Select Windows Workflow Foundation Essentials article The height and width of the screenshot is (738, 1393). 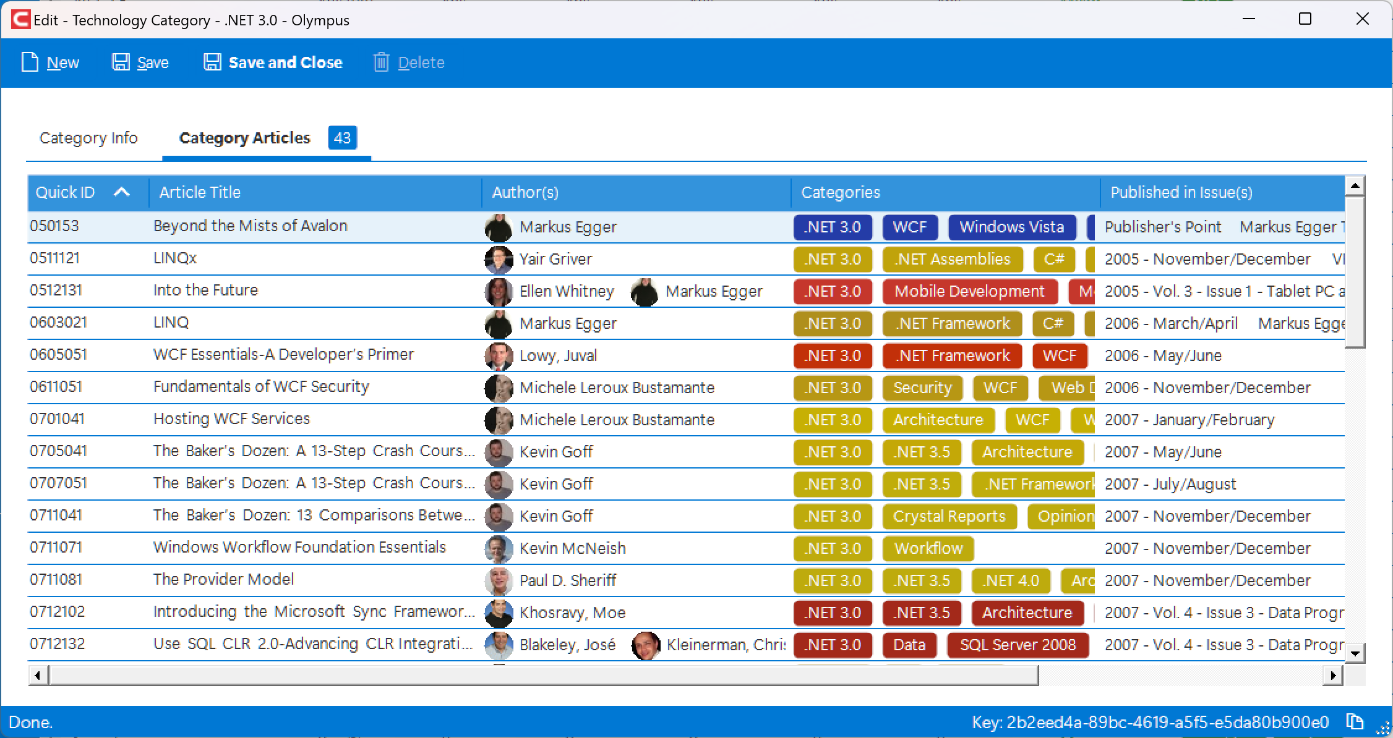(299, 547)
